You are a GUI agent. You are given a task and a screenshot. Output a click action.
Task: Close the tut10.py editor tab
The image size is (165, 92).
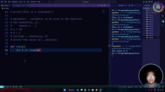11,5
